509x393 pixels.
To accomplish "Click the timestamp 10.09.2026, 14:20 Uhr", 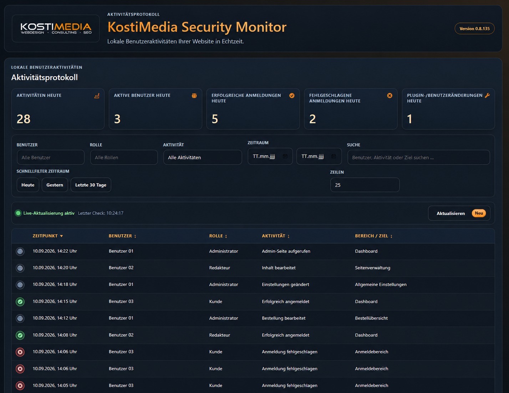I will pos(55,268).
